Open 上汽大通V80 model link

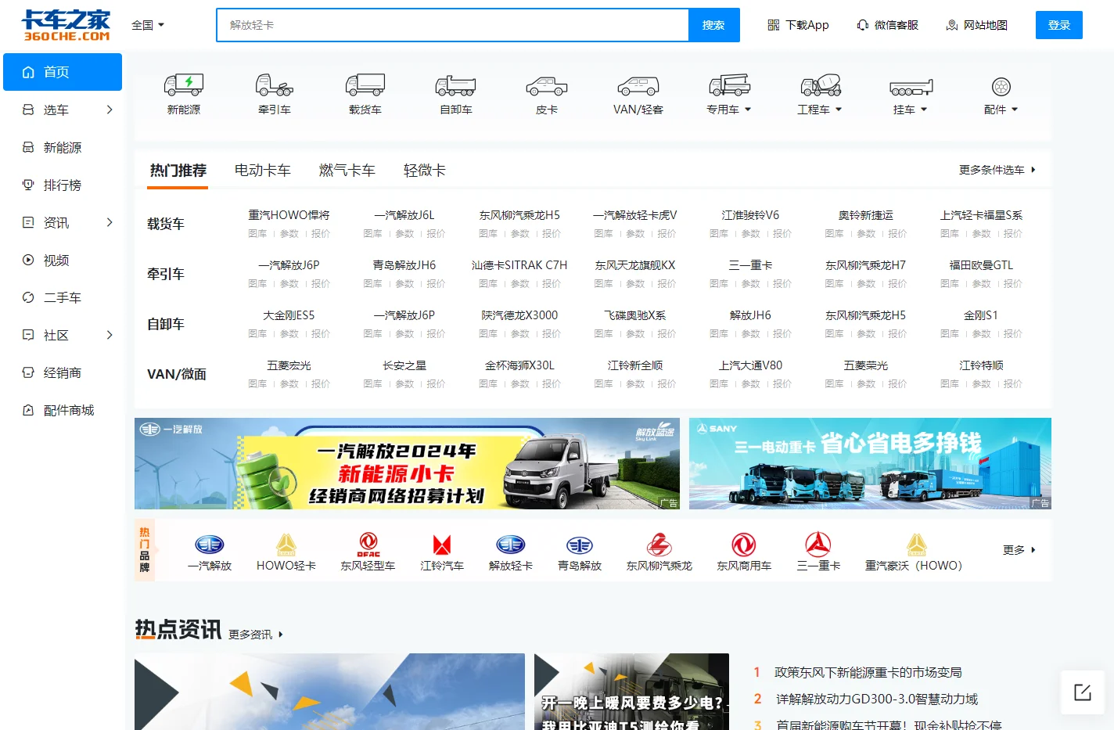[750, 365]
